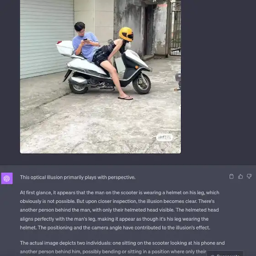Click the phone held by the man
256x256 pixels.
tap(85, 39)
